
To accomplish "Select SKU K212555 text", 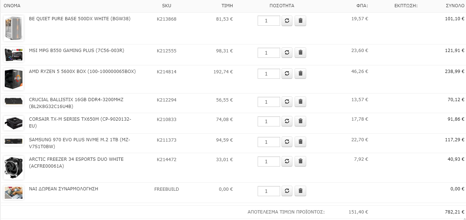I will [x=167, y=51].
